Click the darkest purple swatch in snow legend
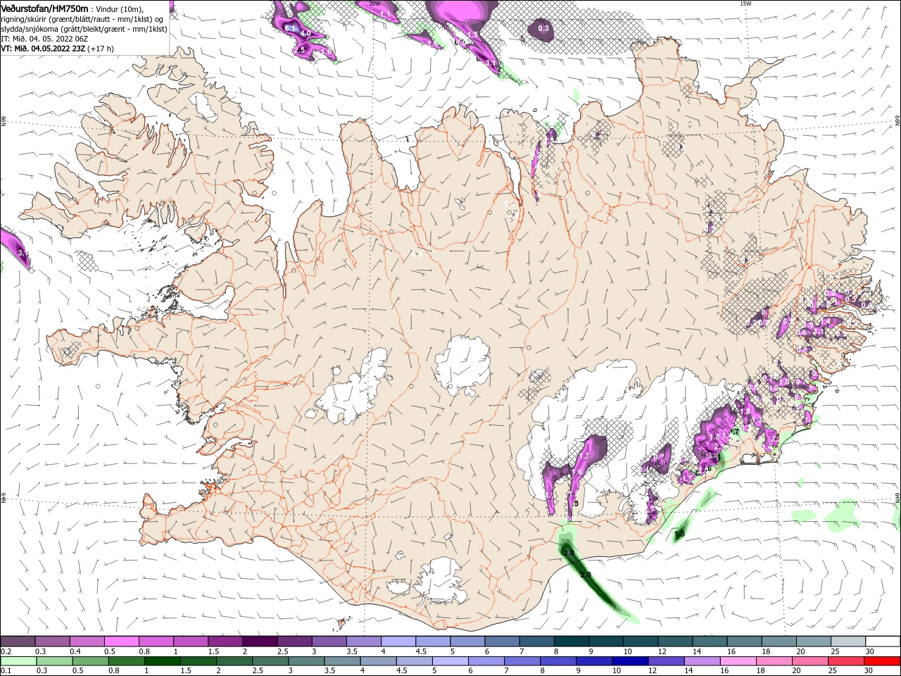 [259, 641]
